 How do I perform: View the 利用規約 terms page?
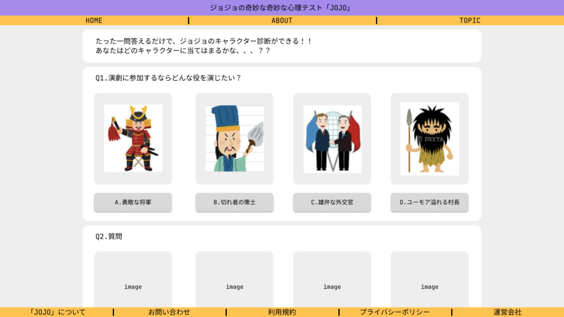(282, 312)
